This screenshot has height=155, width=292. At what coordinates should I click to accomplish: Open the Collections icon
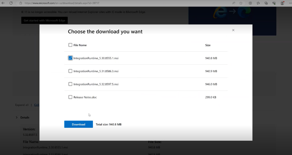266,3
